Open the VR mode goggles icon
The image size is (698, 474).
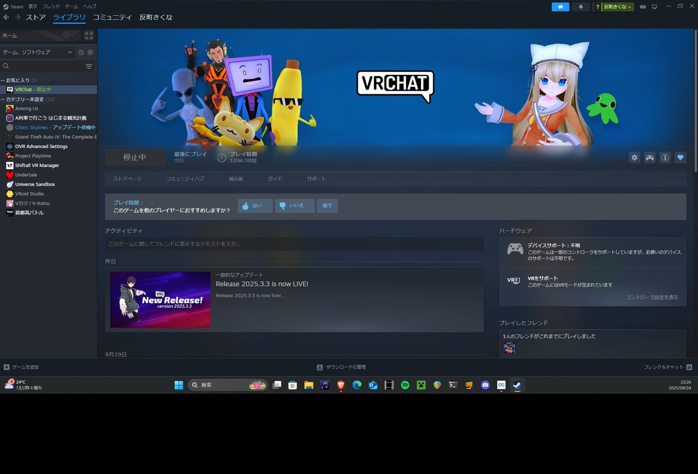coord(643,7)
